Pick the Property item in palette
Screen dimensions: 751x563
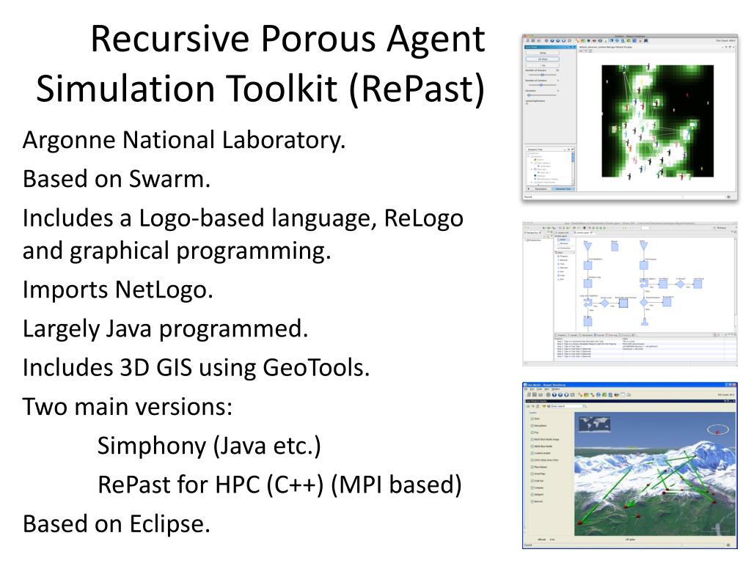pyautogui.click(x=563, y=256)
